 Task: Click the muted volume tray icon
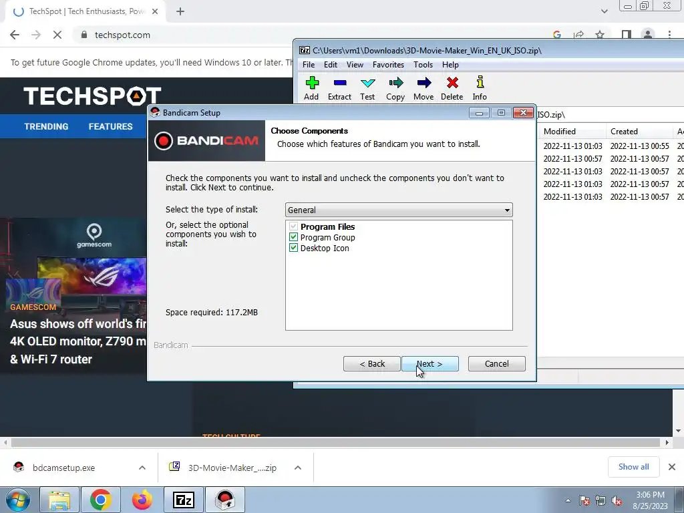(x=617, y=501)
